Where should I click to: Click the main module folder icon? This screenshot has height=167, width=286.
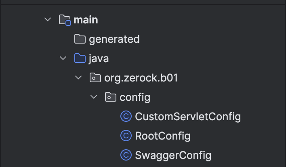[65, 20]
